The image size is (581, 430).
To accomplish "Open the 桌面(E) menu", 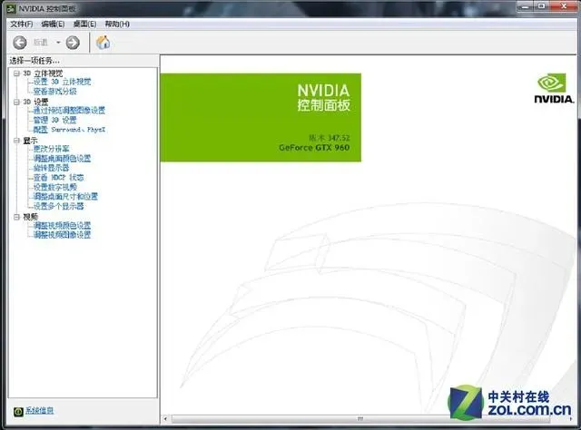I will coord(84,24).
